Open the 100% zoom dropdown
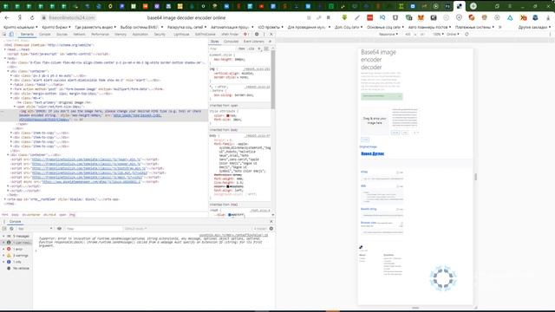 tap(438, 35)
